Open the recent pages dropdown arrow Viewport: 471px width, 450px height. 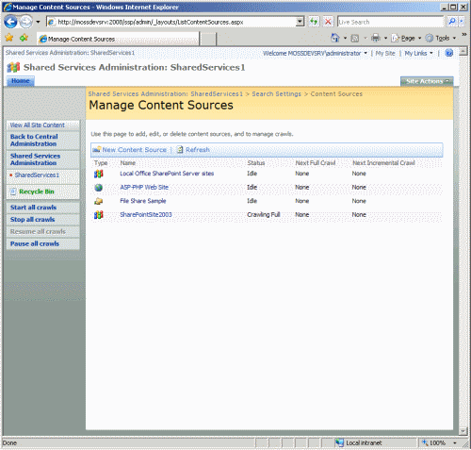coord(38,22)
